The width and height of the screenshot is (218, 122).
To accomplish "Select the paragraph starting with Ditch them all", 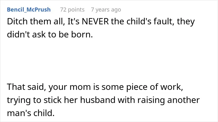I will coord(101,28).
